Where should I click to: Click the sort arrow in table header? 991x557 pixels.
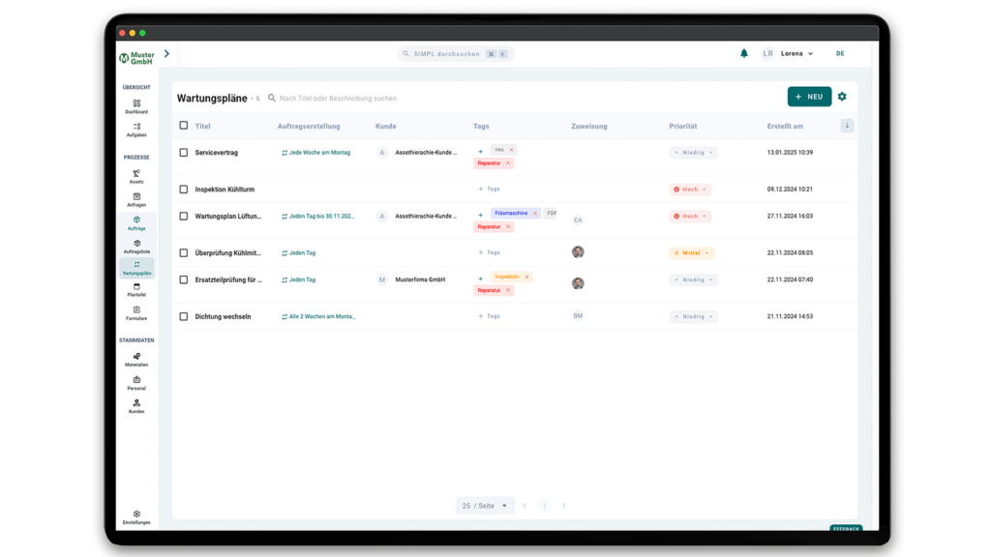[x=847, y=126]
